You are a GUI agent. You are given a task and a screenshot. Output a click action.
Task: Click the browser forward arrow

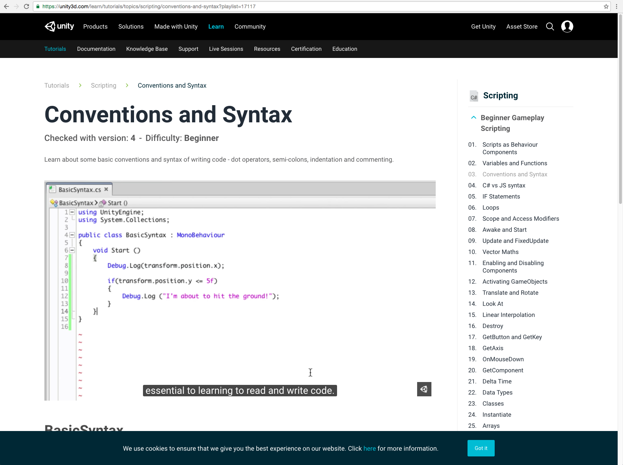(16, 6)
